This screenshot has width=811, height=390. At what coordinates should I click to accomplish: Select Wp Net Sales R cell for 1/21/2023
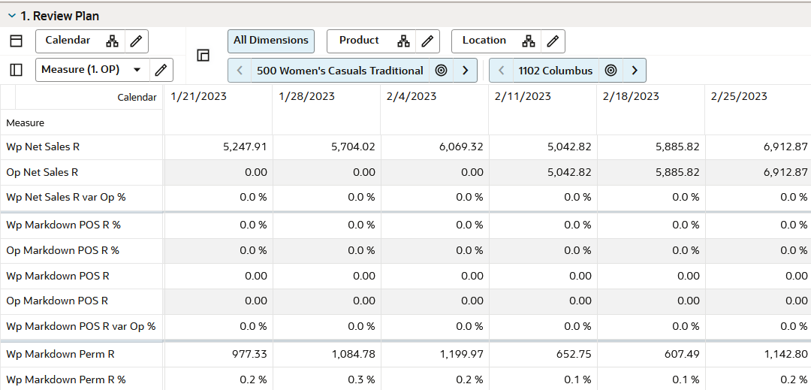pos(219,147)
